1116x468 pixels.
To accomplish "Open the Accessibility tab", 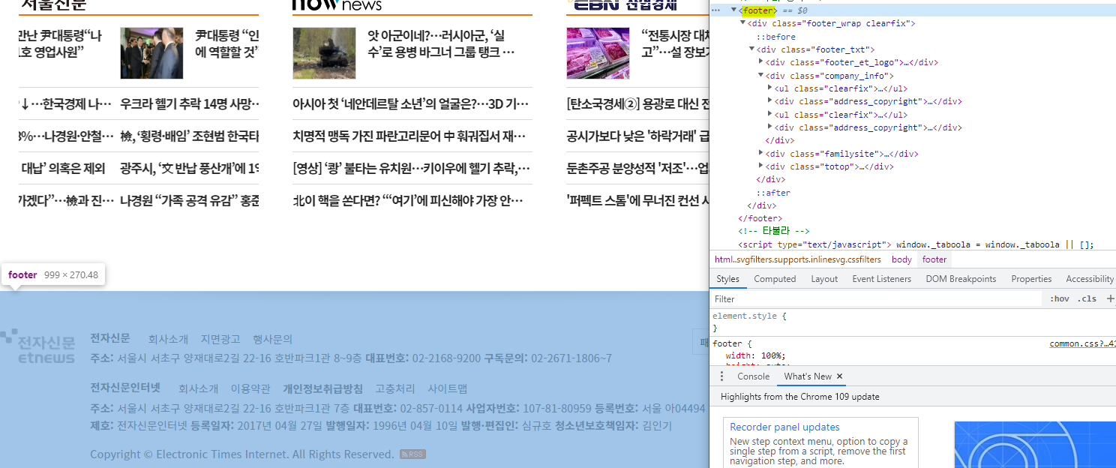I will (x=1090, y=279).
